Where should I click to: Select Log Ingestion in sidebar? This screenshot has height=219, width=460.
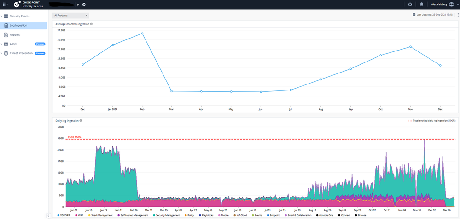click(x=18, y=25)
